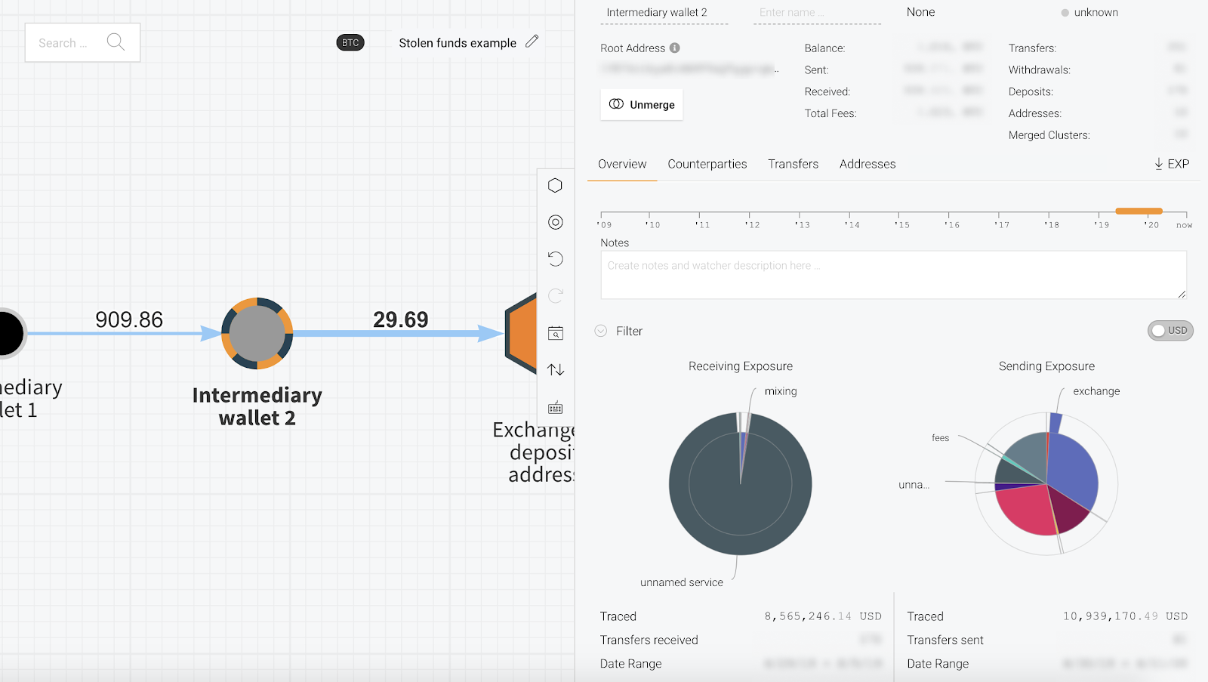Click the hexagon shape tool icon
Viewport: 1208px width, 682px height.
pyautogui.click(x=555, y=186)
